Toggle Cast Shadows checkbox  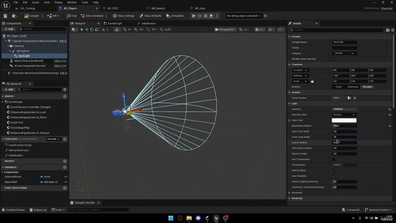[334, 176]
